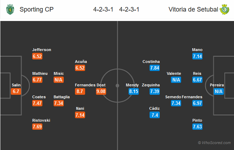Open the Sporting CP team name
Image resolution: width=234 pixels, height=150 pixels.
pos(36,9)
